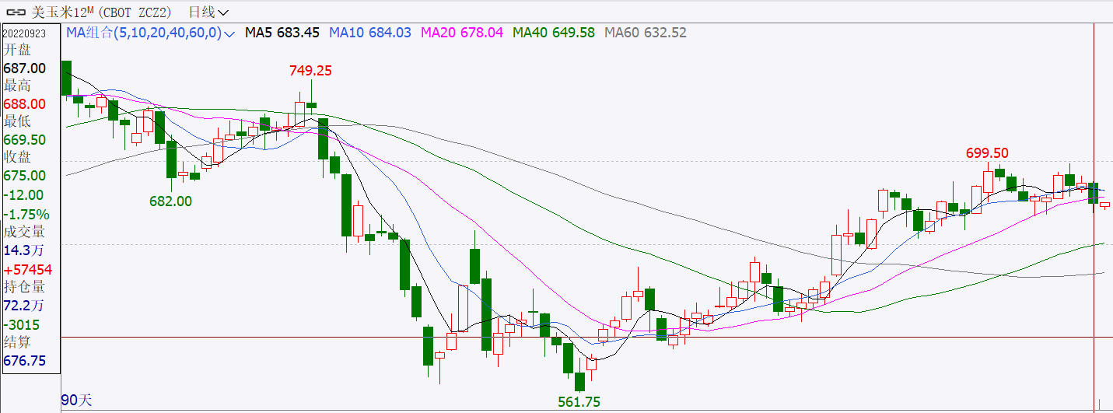Viewport: 1113px width, 413px height.
Task: Click the open interest change -3015
Action: click(22, 325)
